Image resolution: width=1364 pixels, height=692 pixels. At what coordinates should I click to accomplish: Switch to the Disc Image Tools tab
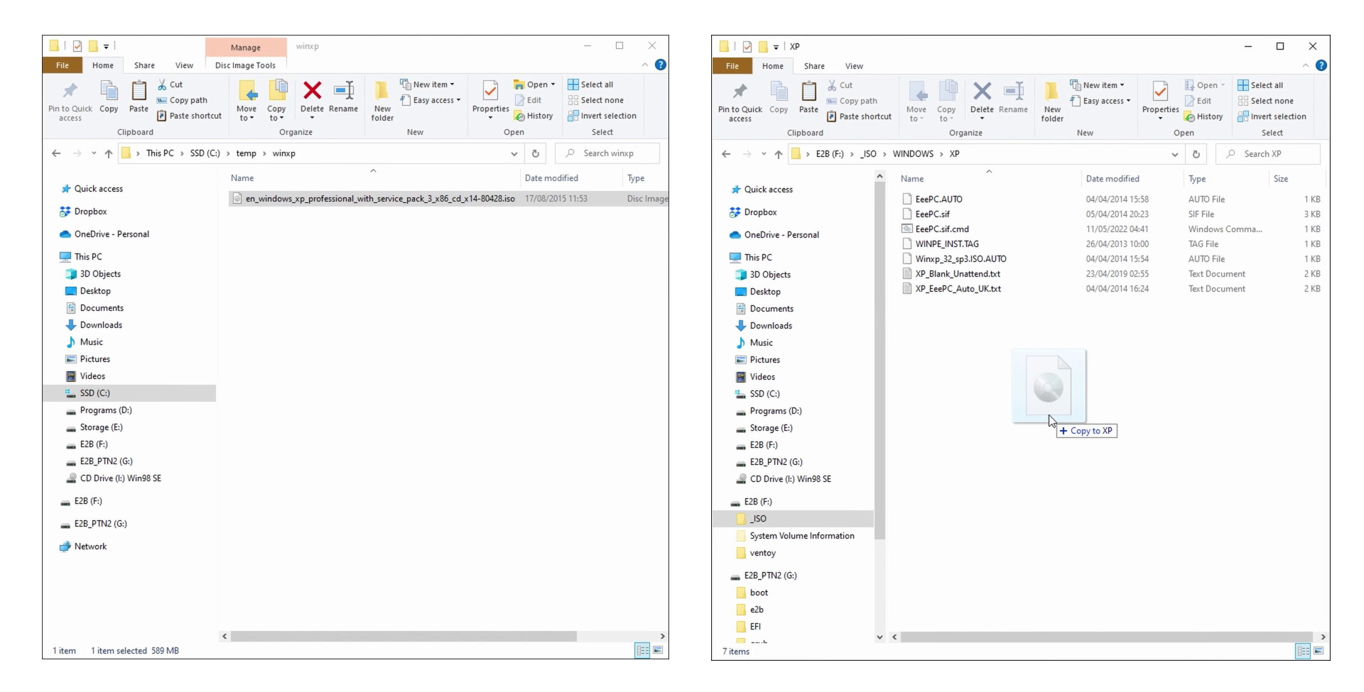coord(245,65)
